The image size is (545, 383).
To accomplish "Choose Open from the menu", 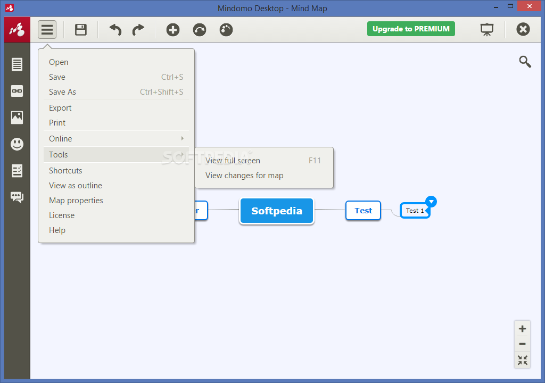I will pos(116,62).
